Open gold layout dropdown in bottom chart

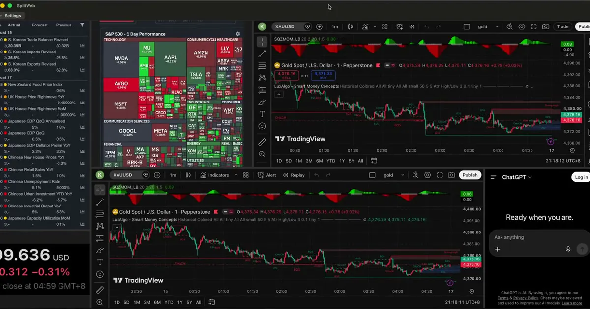click(x=403, y=175)
